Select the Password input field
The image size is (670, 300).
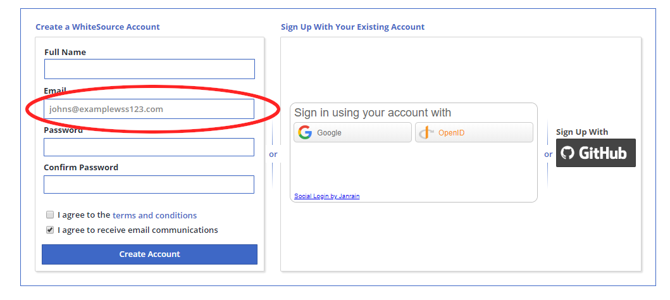149,147
